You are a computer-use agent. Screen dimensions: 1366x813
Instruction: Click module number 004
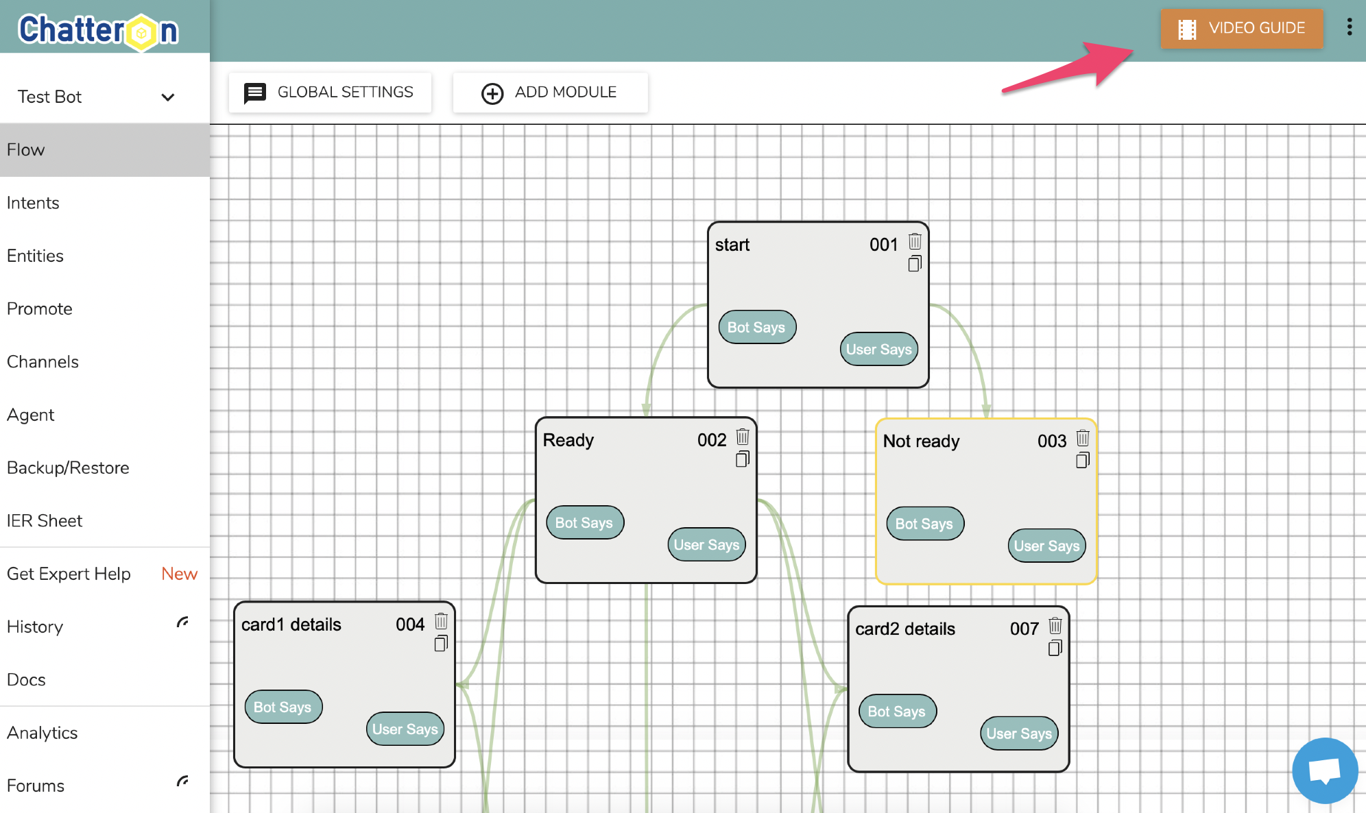coord(410,624)
